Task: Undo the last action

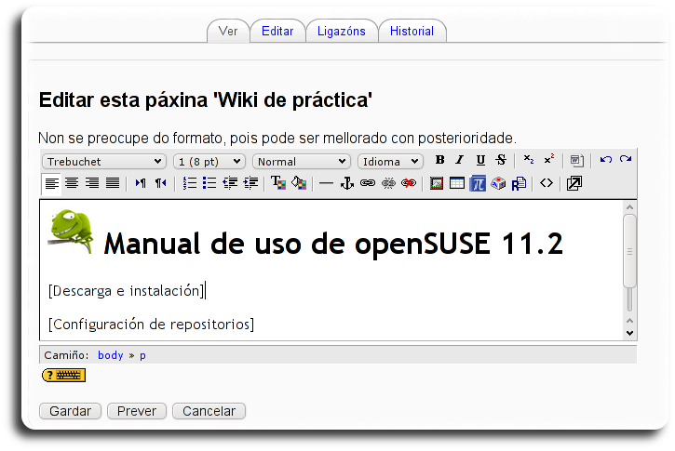Action: coord(606,160)
